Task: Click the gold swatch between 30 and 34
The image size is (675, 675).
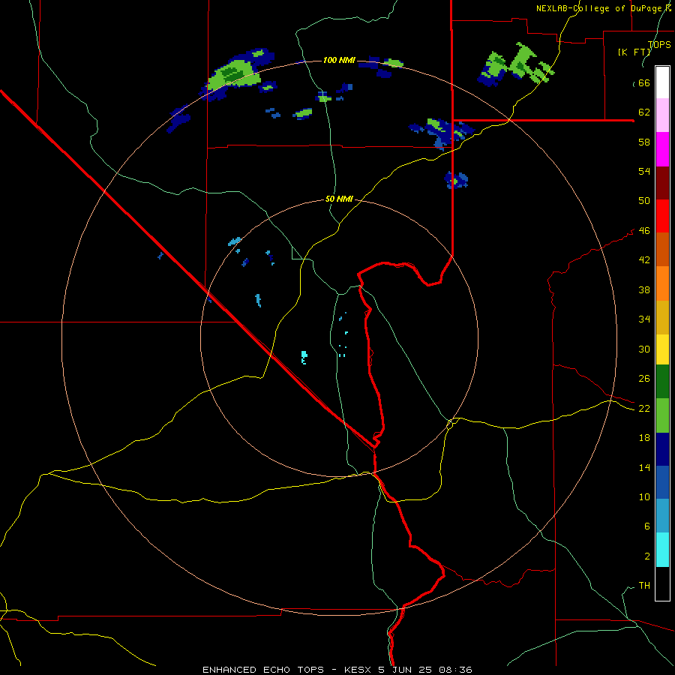Action: coord(662,316)
